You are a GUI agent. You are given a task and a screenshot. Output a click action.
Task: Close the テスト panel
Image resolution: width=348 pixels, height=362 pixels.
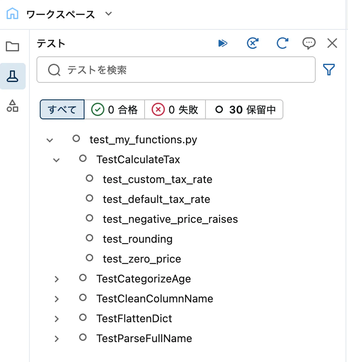(x=331, y=43)
